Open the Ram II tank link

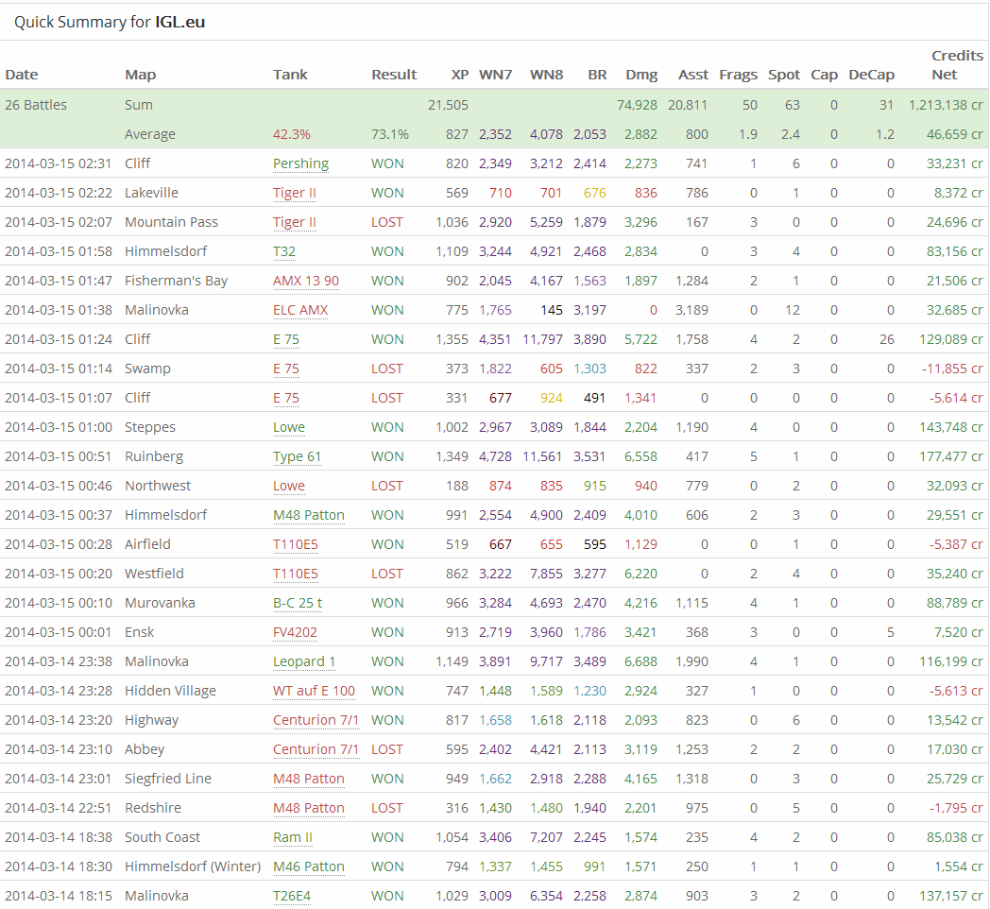[x=292, y=837]
